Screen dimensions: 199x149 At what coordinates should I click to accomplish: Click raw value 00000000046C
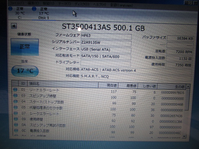pyautogui.click(x=170, y=133)
